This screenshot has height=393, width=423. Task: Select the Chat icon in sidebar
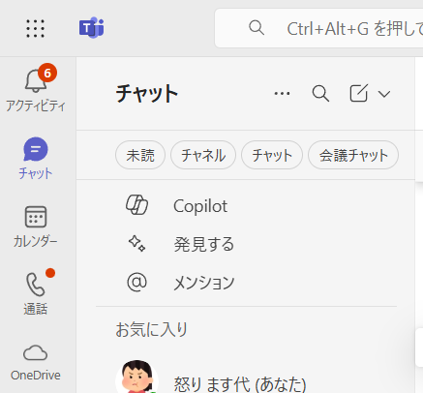36,158
